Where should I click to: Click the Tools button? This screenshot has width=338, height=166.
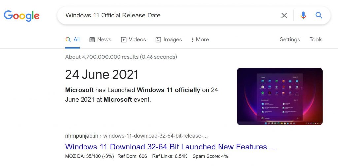coord(316,40)
